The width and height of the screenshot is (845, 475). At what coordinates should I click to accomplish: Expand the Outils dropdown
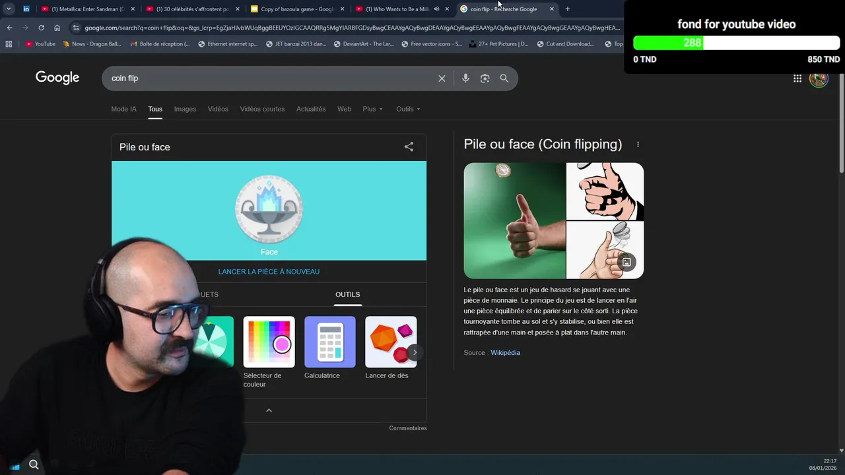tap(408, 109)
